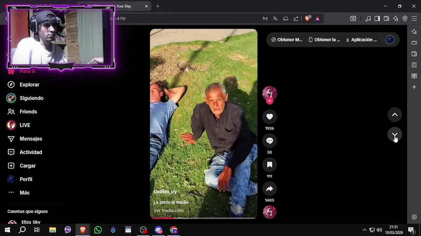Expand the Más options menu

click(x=19, y=193)
